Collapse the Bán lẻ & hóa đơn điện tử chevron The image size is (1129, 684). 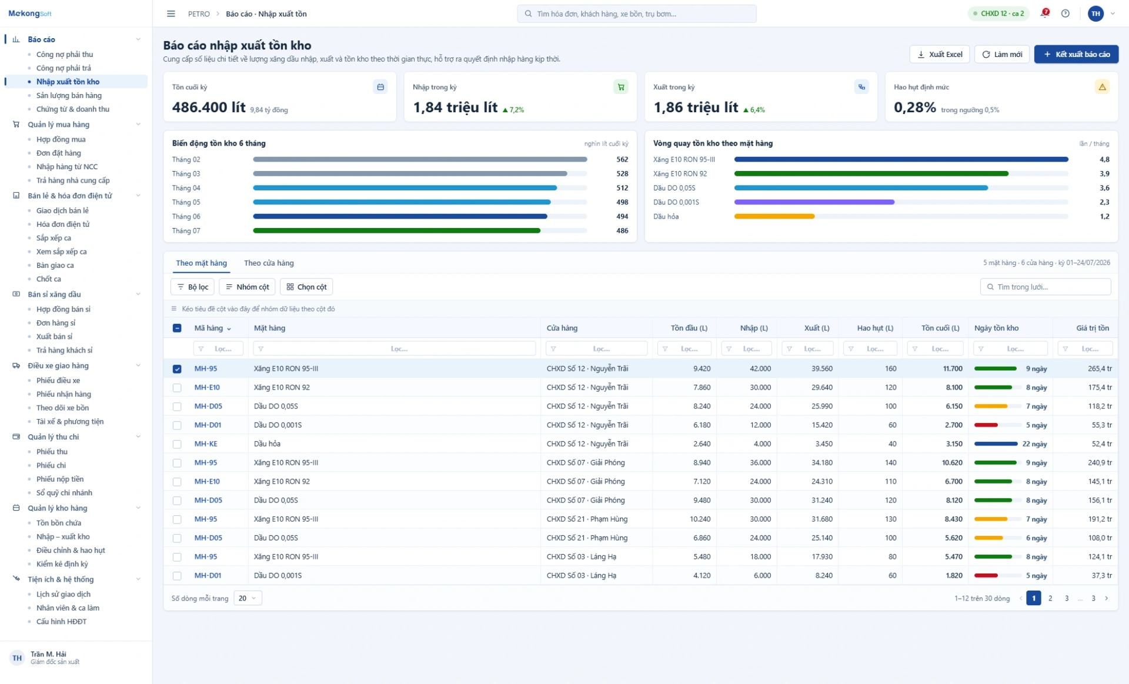138,196
